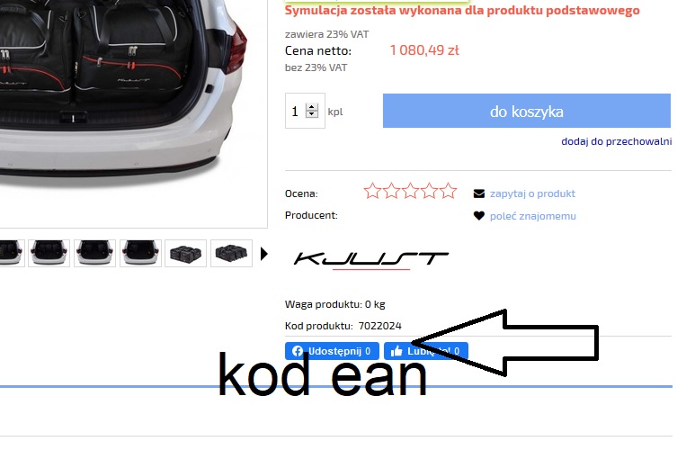Increase quantity with up arrow
Image resolution: width=686 pixels, height=450 pixels.
tap(312, 107)
